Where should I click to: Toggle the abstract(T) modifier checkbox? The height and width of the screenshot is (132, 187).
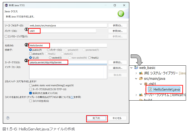[31, 54]
